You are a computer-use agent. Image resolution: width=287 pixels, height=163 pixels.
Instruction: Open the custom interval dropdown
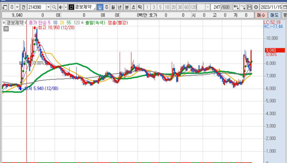click(x=208, y=7)
